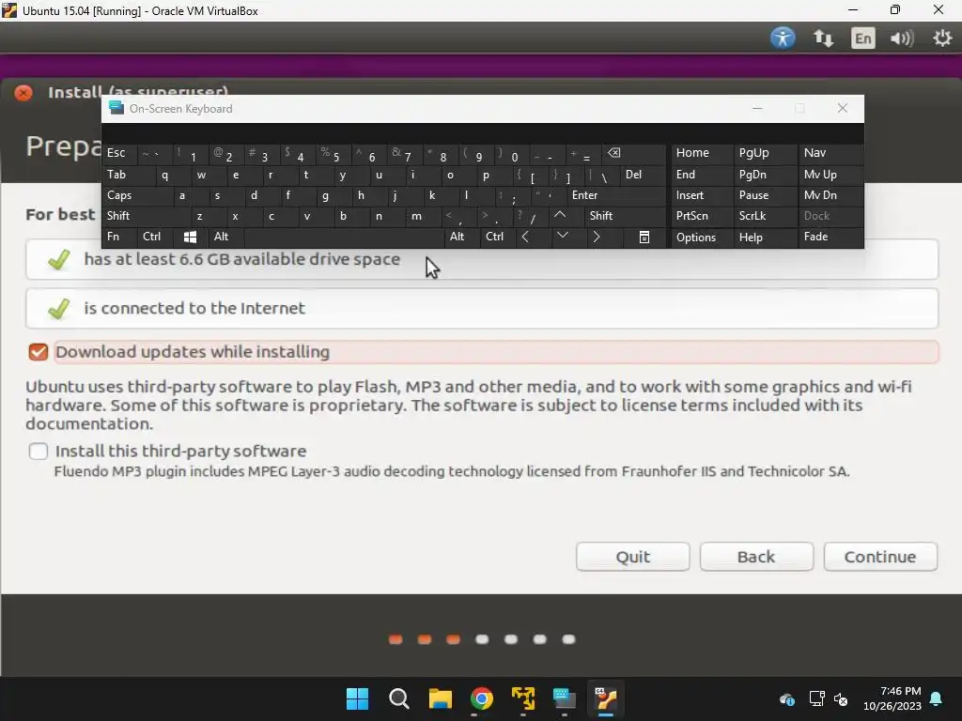Click the On-Screen Keyboard title bar icon
Screen dimensions: 962x721
coord(116,109)
